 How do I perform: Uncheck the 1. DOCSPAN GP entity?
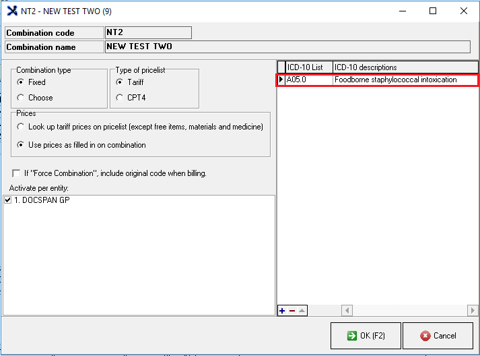click(8, 200)
